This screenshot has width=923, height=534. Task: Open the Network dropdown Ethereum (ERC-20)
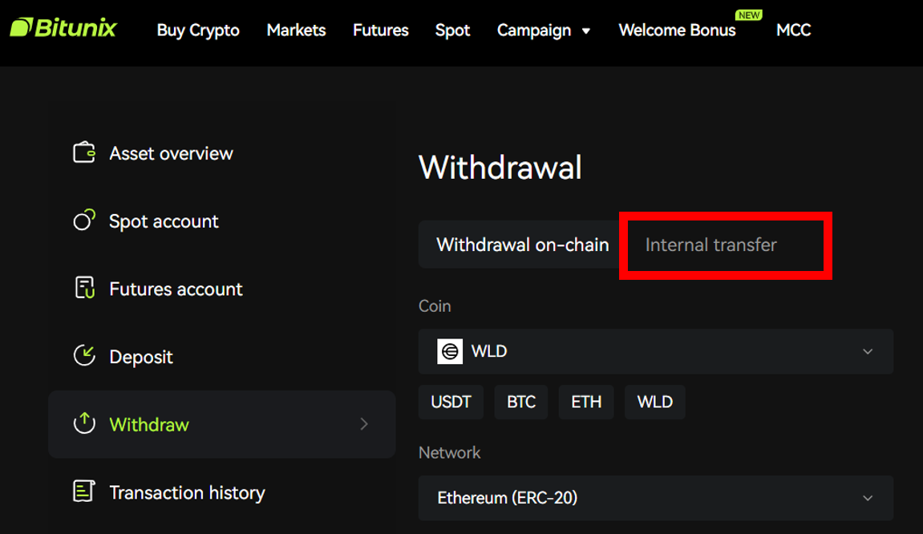point(656,498)
